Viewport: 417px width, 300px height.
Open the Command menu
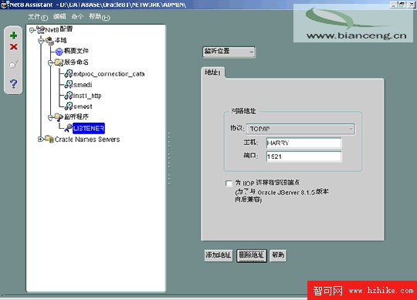(77, 17)
